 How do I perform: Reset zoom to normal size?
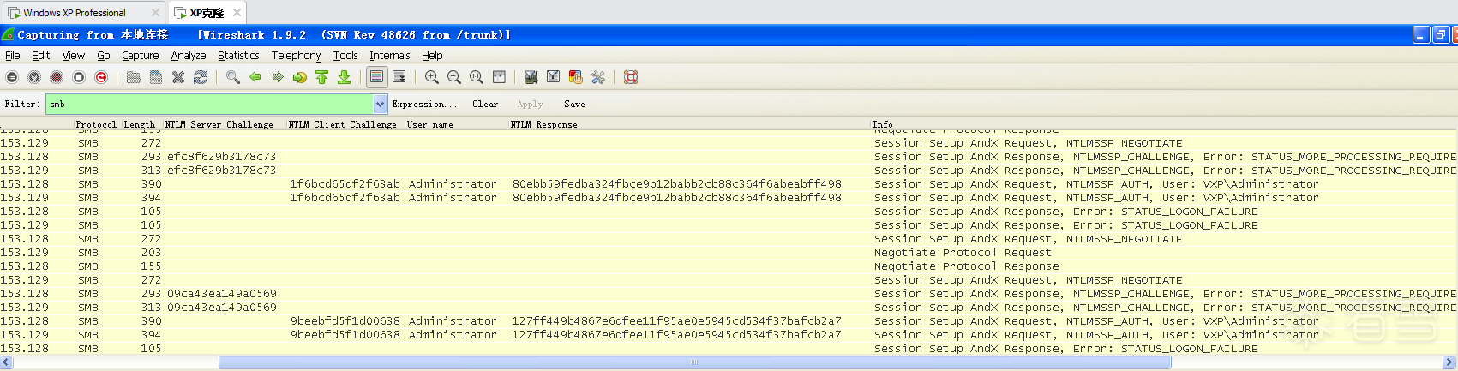click(477, 77)
